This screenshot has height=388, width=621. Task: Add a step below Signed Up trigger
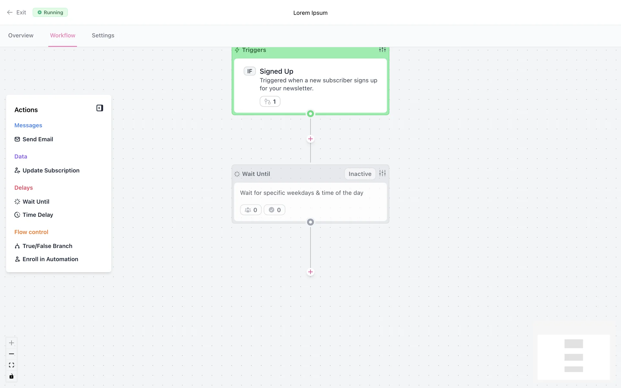(x=310, y=139)
